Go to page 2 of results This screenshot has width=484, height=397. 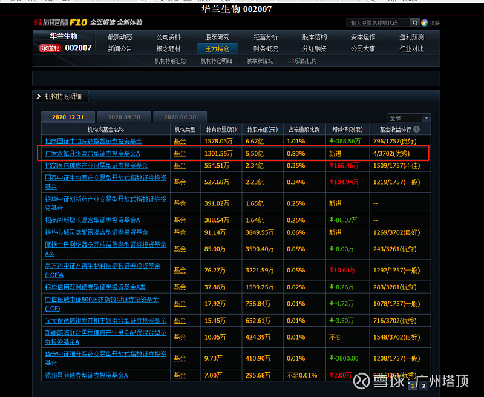pyautogui.click(x=423, y=386)
